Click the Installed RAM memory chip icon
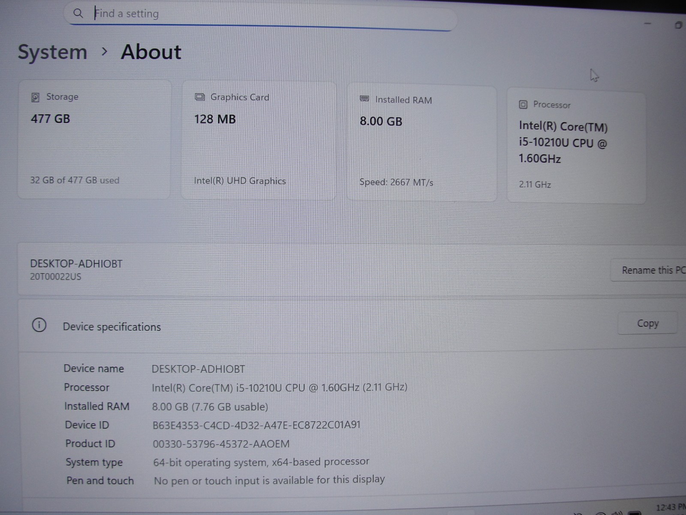Viewport: 686px width, 515px height. click(x=364, y=99)
